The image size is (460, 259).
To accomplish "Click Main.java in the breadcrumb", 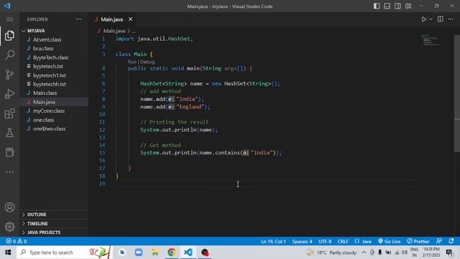I will coord(114,31).
